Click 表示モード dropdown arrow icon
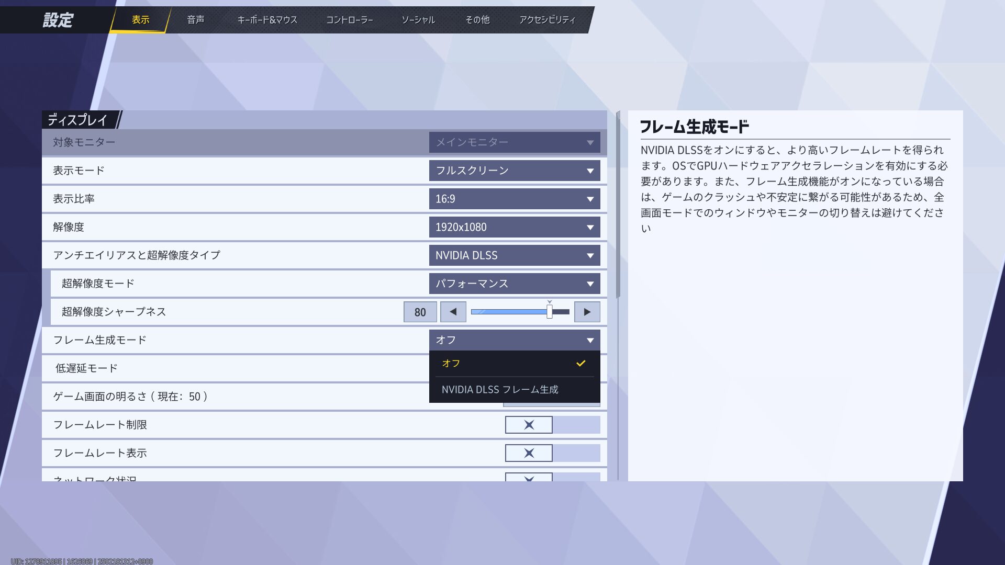The height and width of the screenshot is (565, 1005). coord(590,171)
